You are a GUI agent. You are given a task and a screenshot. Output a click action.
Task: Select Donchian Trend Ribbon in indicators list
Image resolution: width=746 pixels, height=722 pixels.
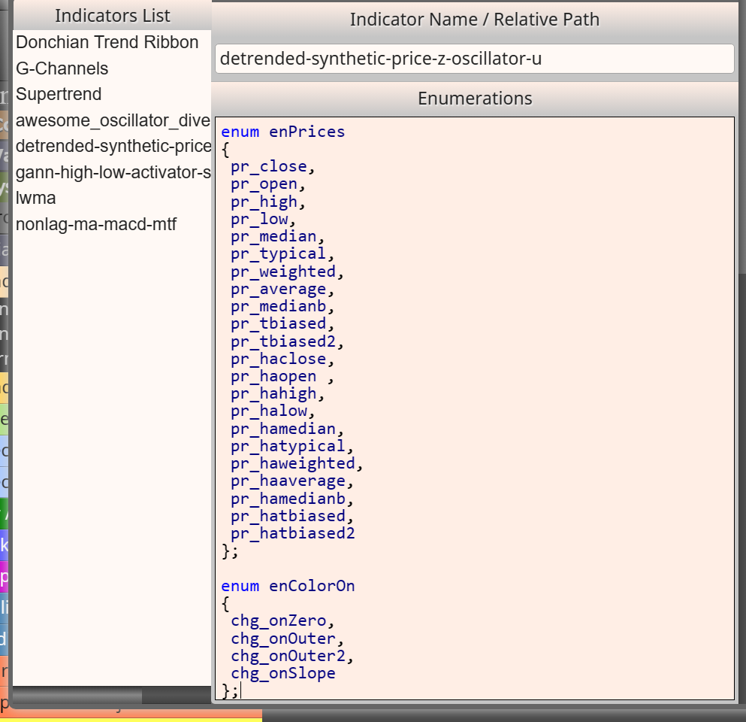tap(107, 42)
